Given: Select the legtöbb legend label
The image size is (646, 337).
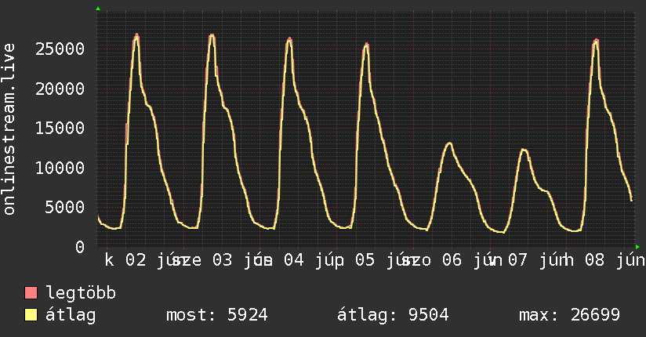Looking at the screenshot, I should click(81, 292).
